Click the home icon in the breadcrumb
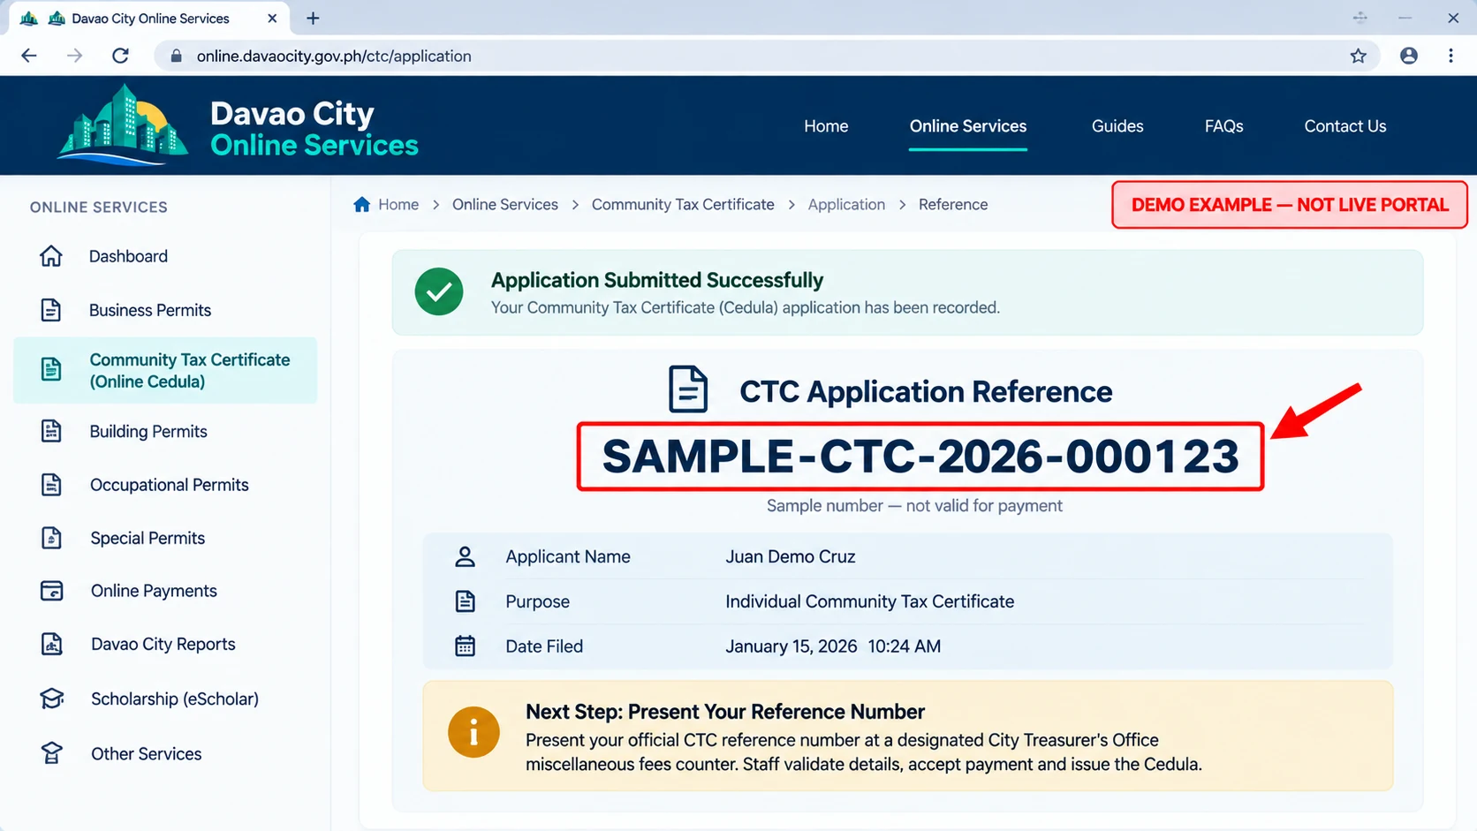The image size is (1477, 831). (x=361, y=205)
